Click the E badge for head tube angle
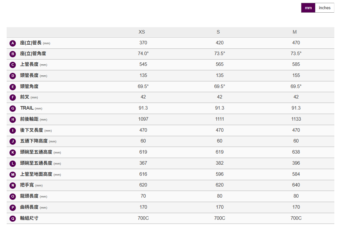This screenshot has height=228, width=341. (13, 87)
